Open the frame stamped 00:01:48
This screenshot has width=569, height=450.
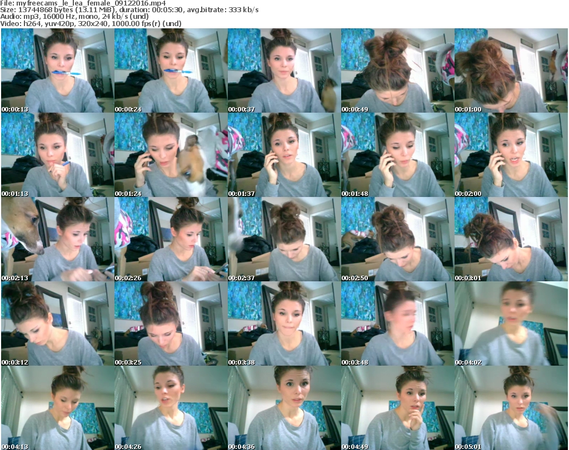397,155
